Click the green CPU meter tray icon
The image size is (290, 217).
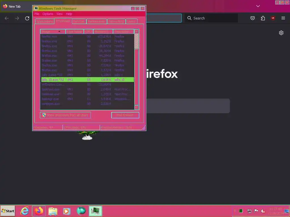click(241, 211)
